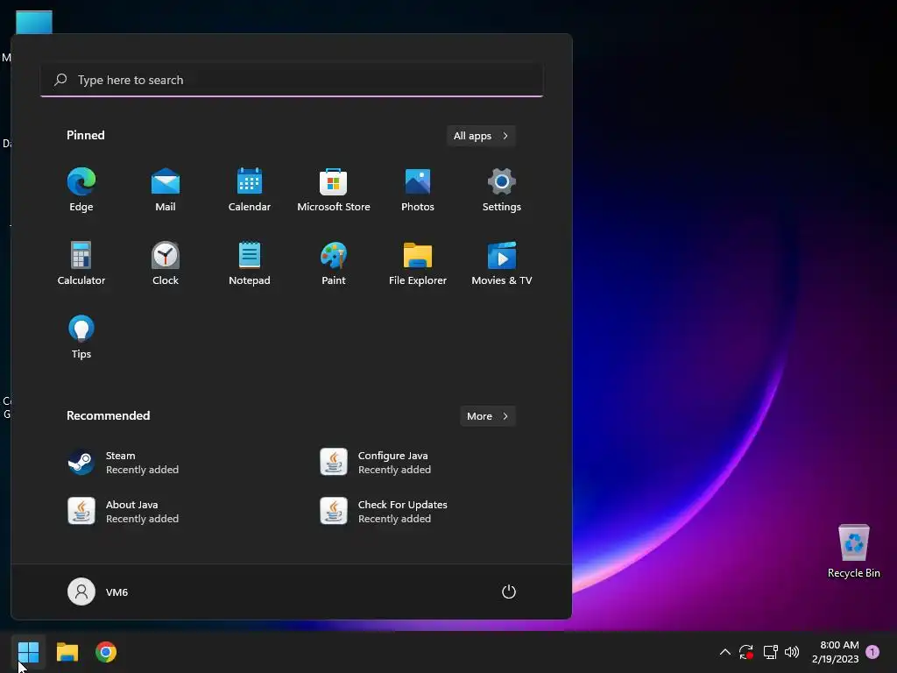
Task: Expand hidden system tray icons
Action: tap(724, 652)
